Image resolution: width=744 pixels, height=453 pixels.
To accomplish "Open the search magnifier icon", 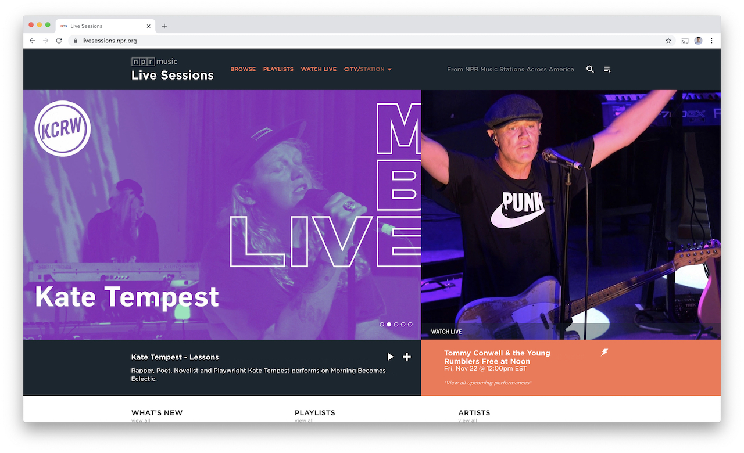I will click(590, 69).
